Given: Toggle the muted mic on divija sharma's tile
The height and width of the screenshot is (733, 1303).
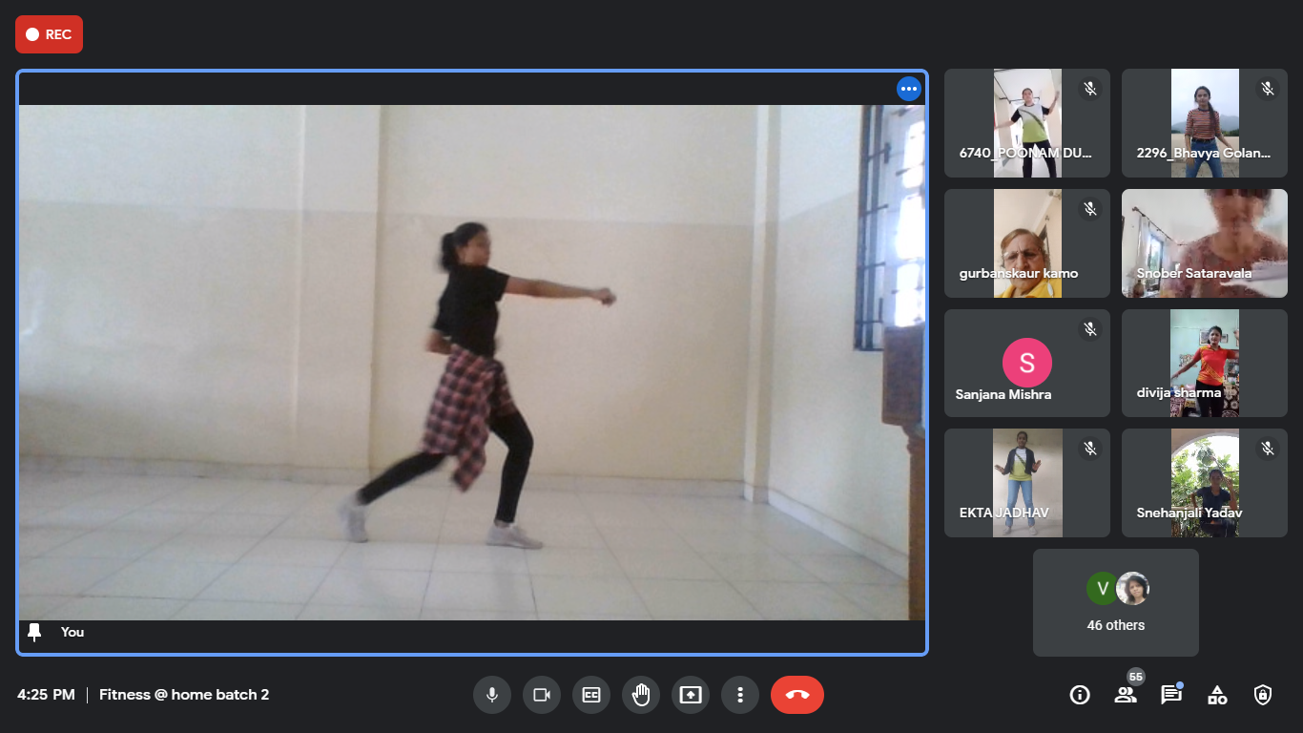Looking at the screenshot, I should 1268,327.
